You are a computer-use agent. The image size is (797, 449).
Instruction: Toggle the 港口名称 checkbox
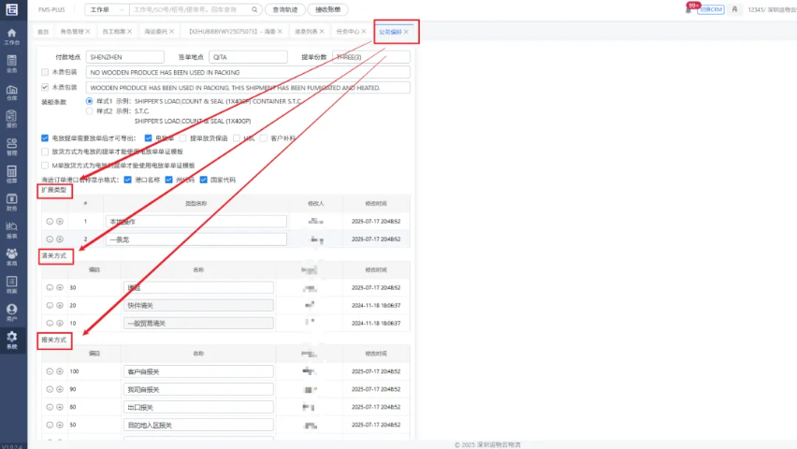[x=128, y=179]
